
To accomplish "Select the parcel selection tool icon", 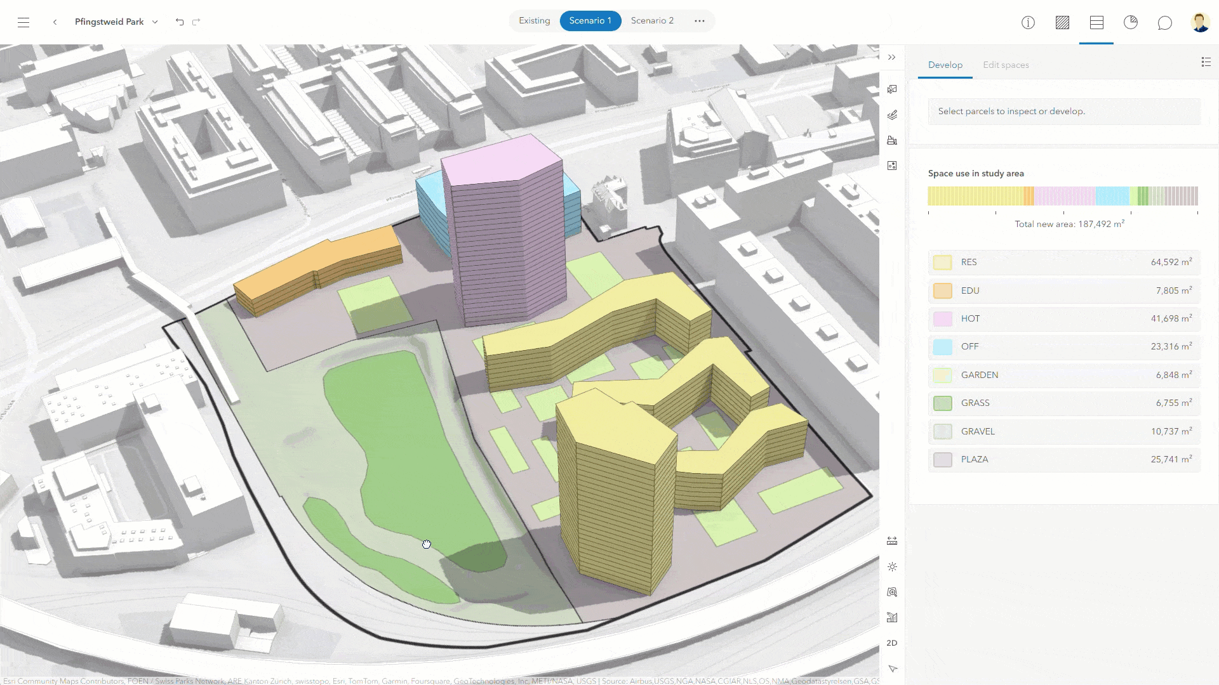I will coord(892,89).
